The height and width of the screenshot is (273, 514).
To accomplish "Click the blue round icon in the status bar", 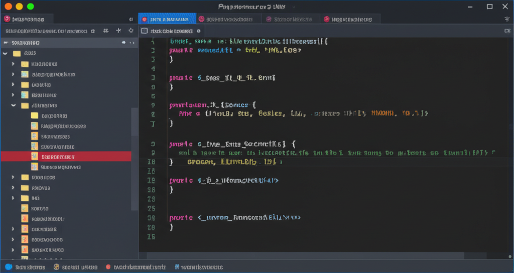I will (x=9, y=267).
